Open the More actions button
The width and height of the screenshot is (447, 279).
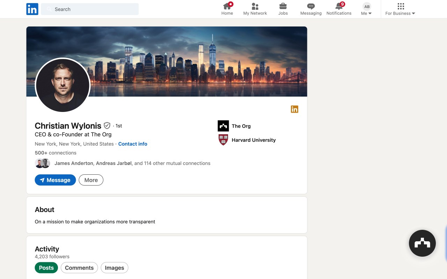[x=91, y=180]
